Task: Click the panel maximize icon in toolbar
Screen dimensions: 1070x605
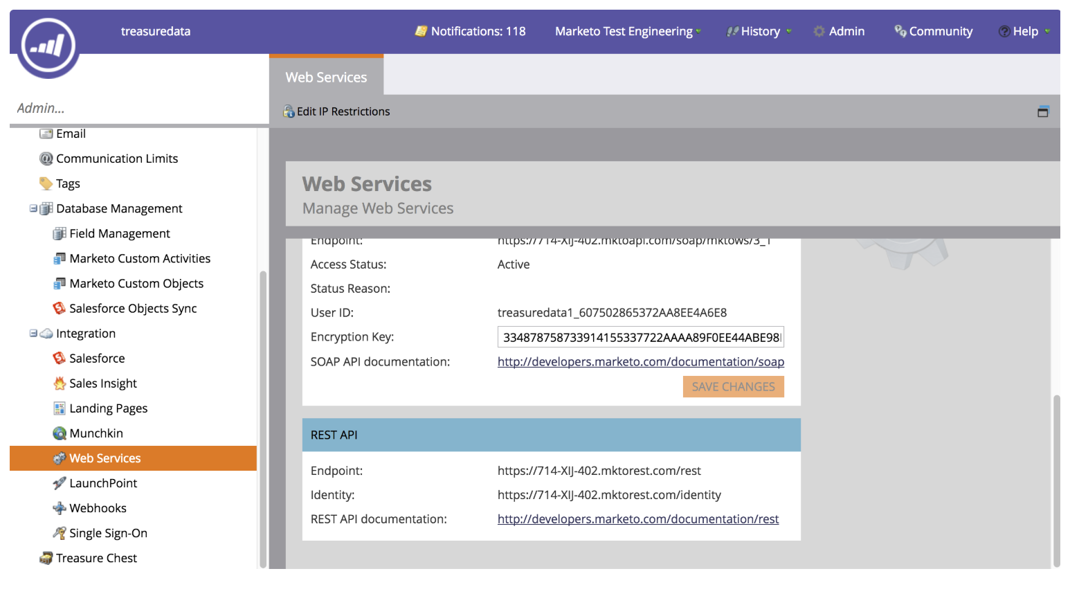Action: 1042,111
